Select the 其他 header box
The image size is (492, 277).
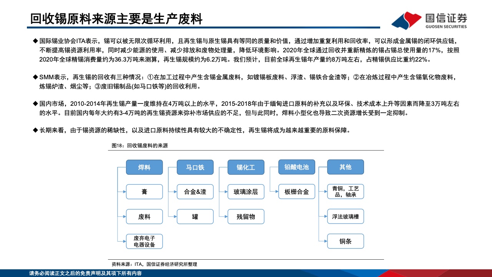point(345,167)
